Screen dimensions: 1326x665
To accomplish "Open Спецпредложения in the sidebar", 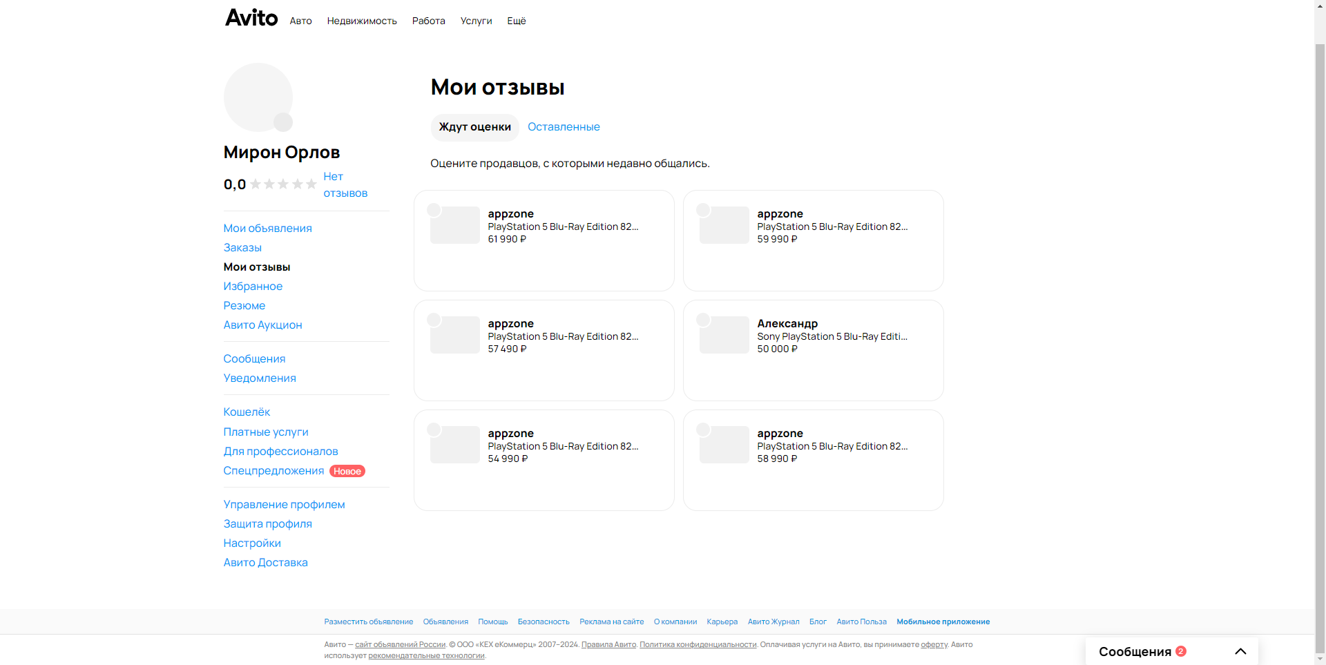I will click(x=273, y=471).
